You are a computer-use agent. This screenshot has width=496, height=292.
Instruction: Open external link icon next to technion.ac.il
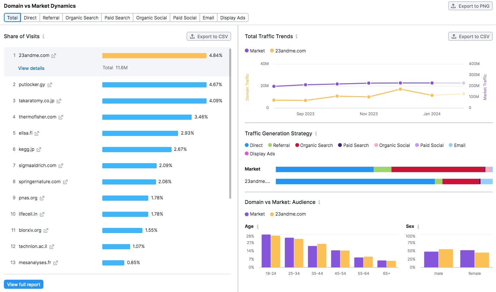tap(52, 247)
